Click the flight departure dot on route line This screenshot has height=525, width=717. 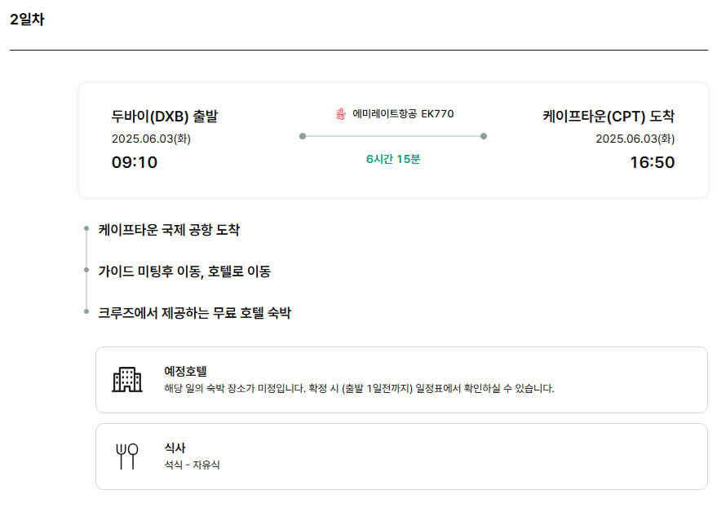[x=303, y=136]
